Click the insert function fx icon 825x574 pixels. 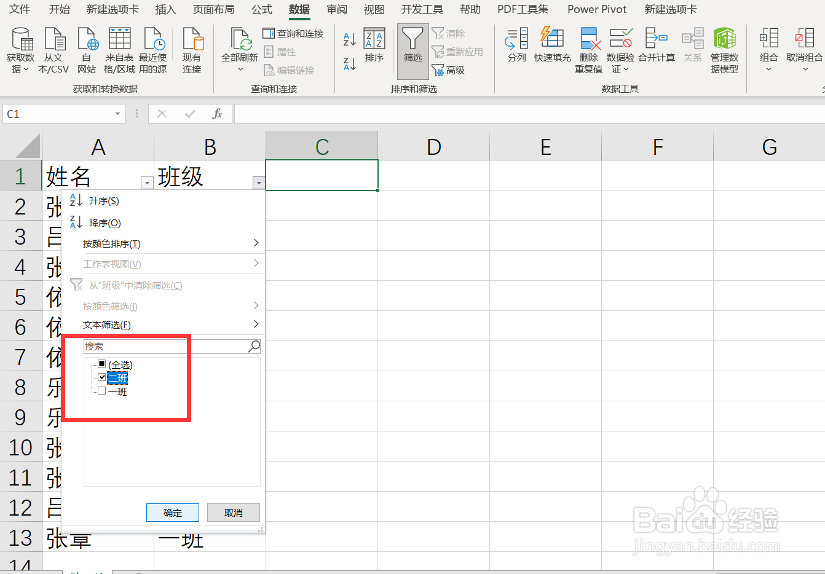click(217, 114)
